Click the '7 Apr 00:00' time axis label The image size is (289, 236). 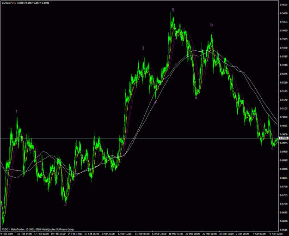coord(259,234)
